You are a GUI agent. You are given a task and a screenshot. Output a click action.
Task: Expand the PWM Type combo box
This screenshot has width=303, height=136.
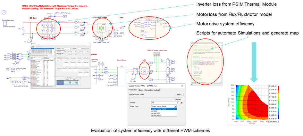(175, 106)
